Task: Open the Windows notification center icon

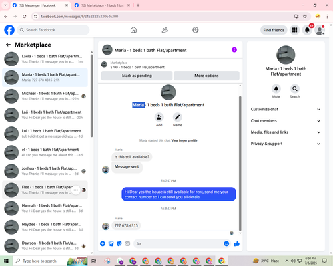Action: point(324,261)
